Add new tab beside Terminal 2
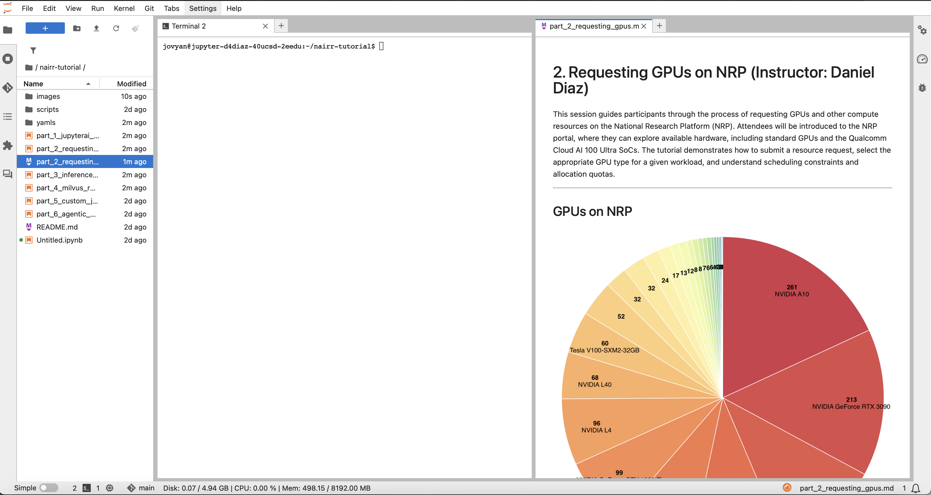The height and width of the screenshot is (495, 931). (281, 26)
